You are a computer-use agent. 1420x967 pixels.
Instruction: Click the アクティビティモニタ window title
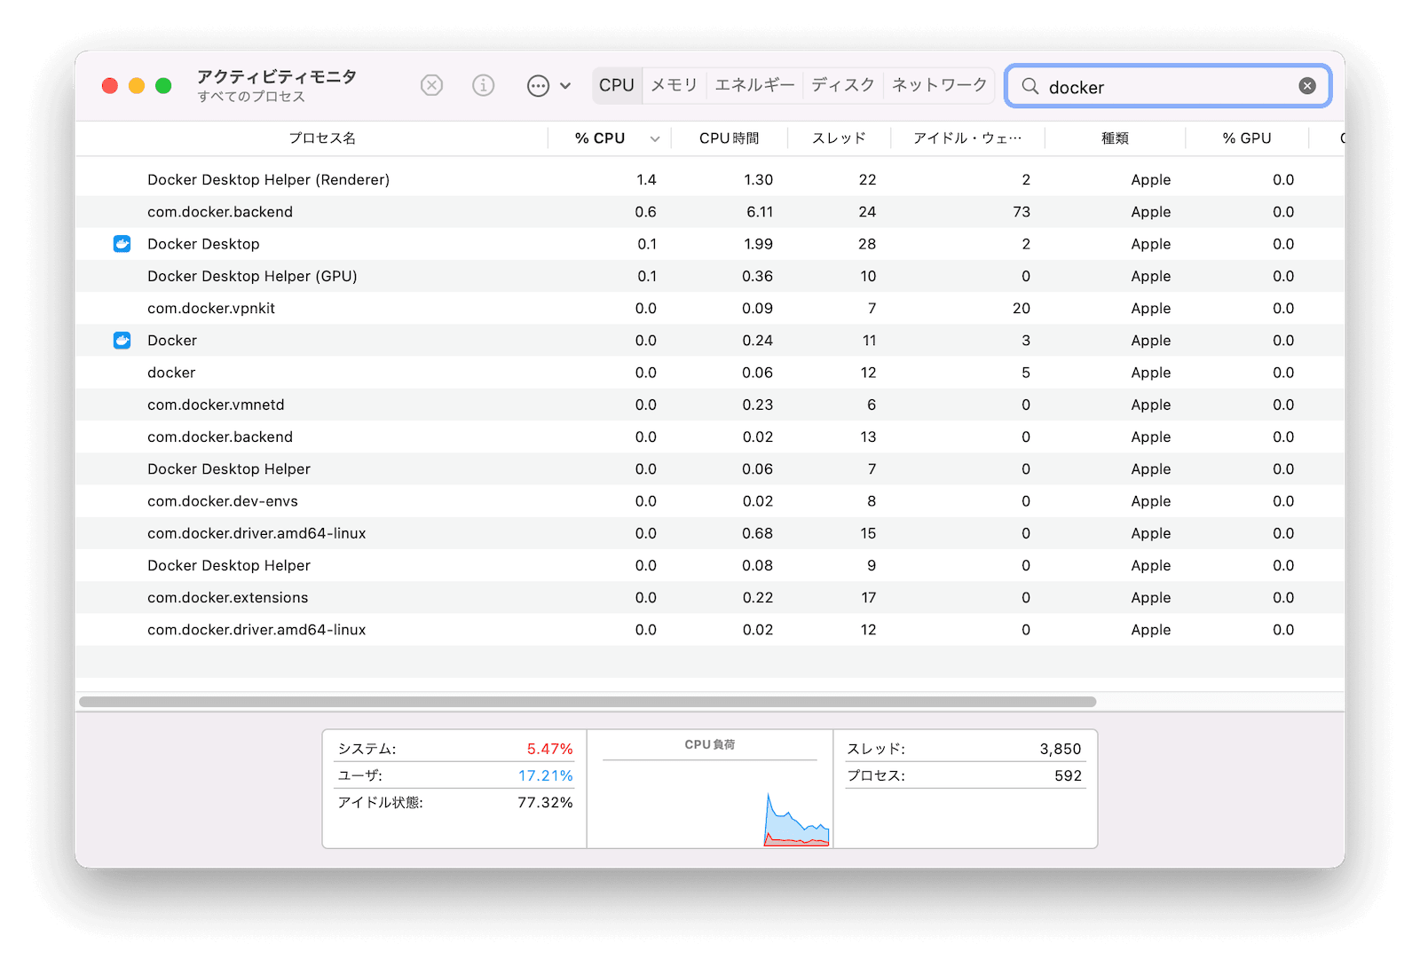[x=277, y=77]
